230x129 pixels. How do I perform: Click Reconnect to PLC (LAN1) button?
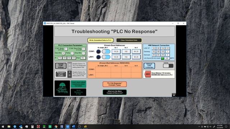[61, 74]
